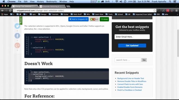Click the 13 views badge
Screen dimensions: 179x100
[x=104, y=19]
